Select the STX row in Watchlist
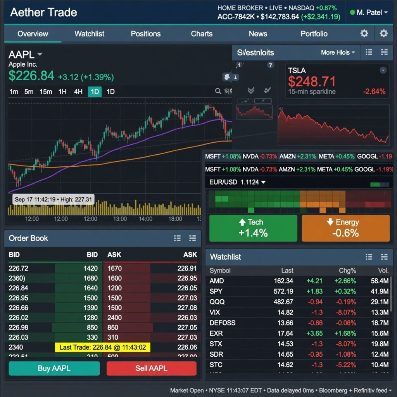This screenshot has height=397, width=397. [299, 344]
